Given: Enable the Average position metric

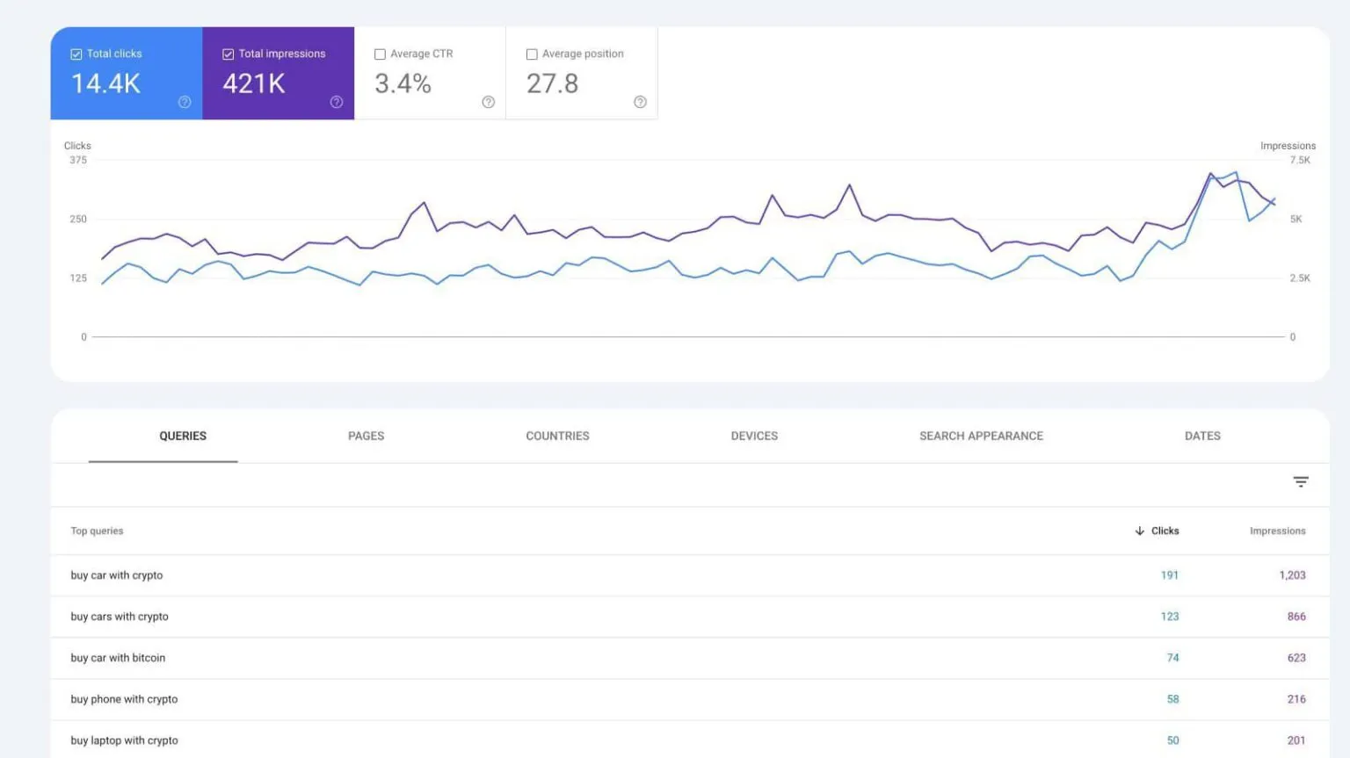Looking at the screenshot, I should pyautogui.click(x=532, y=54).
